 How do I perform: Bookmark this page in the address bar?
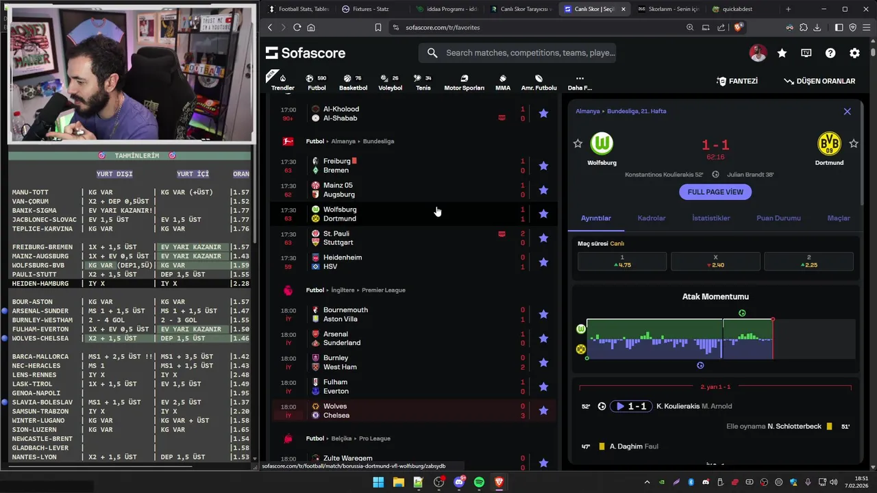378,27
